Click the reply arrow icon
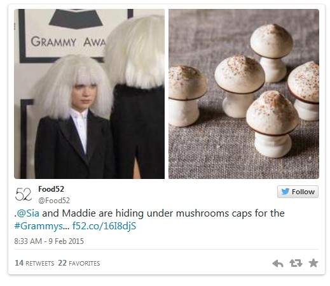This screenshot has height=286, width=330. click(277, 264)
